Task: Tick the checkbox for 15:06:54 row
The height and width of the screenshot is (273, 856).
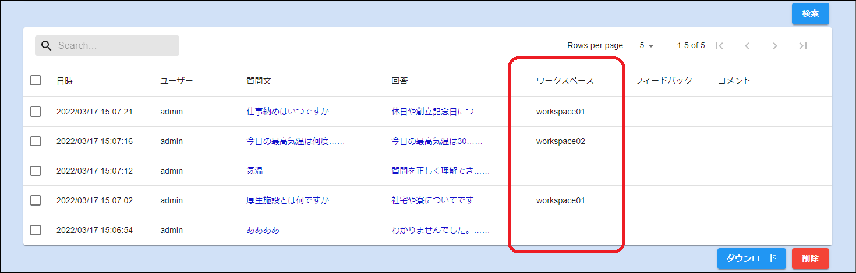Action: click(x=36, y=230)
